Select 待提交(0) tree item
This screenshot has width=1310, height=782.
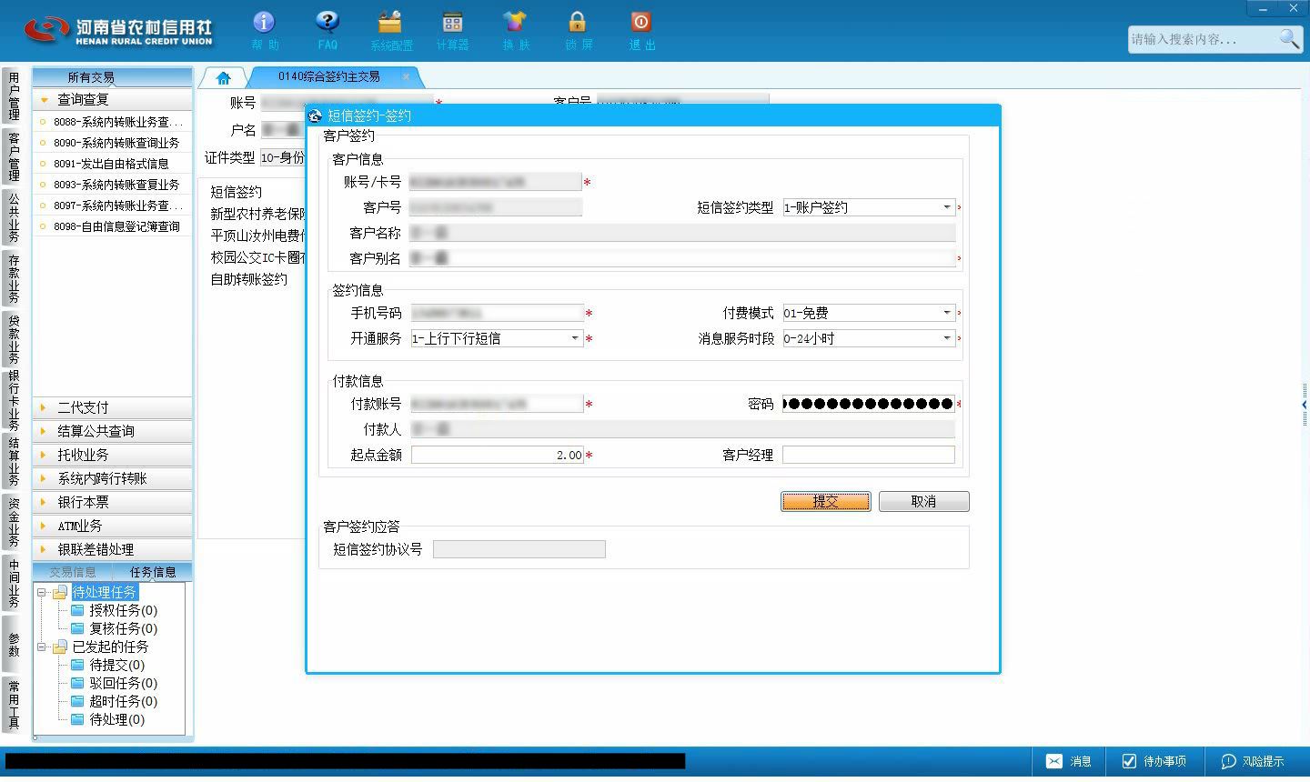(116, 665)
